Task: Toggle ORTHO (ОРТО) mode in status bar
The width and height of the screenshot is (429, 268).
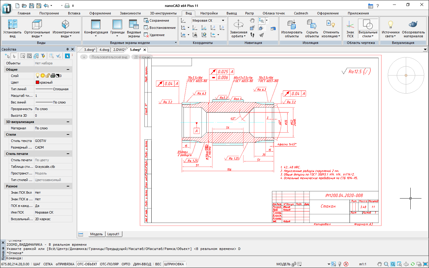Action: (x=126, y=264)
